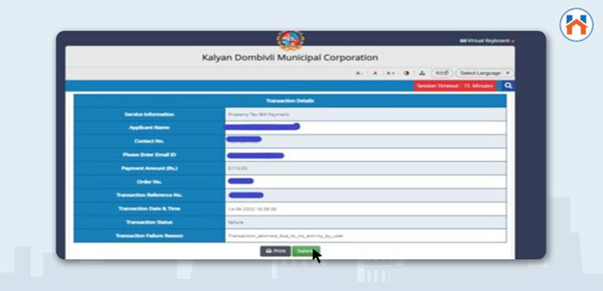The width and height of the screenshot is (603, 291).
Task: Click the Print button
Action: (275, 251)
